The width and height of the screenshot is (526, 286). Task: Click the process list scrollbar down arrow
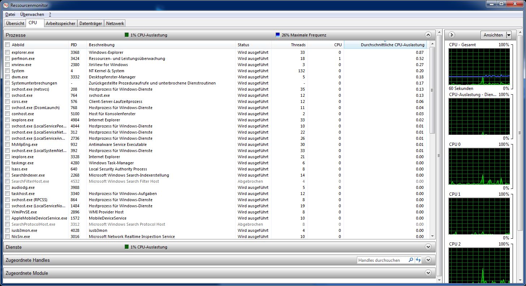[x=432, y=236]
